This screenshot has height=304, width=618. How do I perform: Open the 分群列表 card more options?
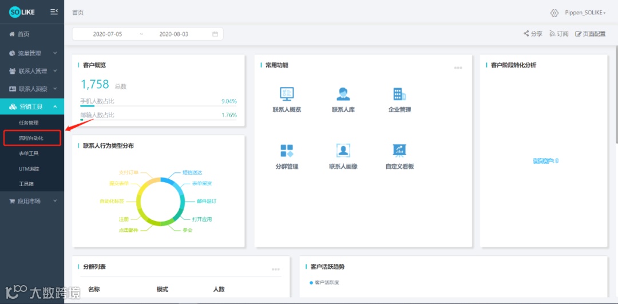click(x=275, y=269)
